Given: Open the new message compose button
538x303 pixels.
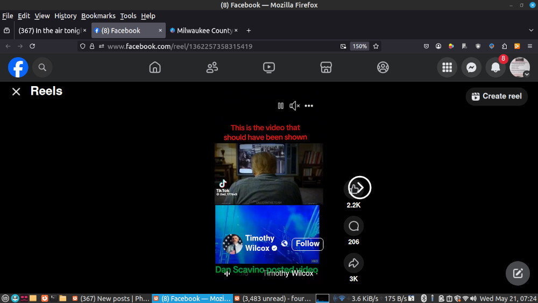Looking at the screenshot, I should pos(518,273).
